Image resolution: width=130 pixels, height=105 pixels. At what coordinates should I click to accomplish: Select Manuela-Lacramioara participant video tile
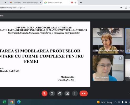pyautogui.click(x=108, y=41)
